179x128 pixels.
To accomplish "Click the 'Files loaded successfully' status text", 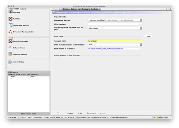I will tap(107, 117).
